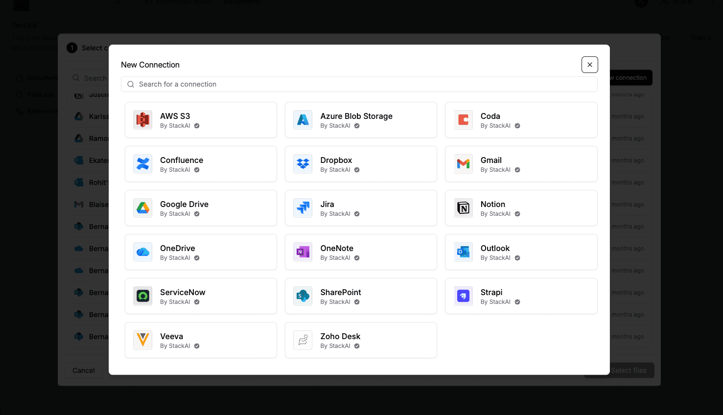Click verified badge on the Notion card
723x415 pixels.
coord(517,214)
